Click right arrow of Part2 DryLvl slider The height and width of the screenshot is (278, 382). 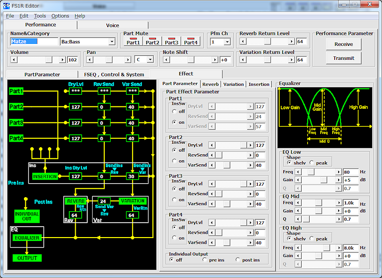[x=250, y=145]
